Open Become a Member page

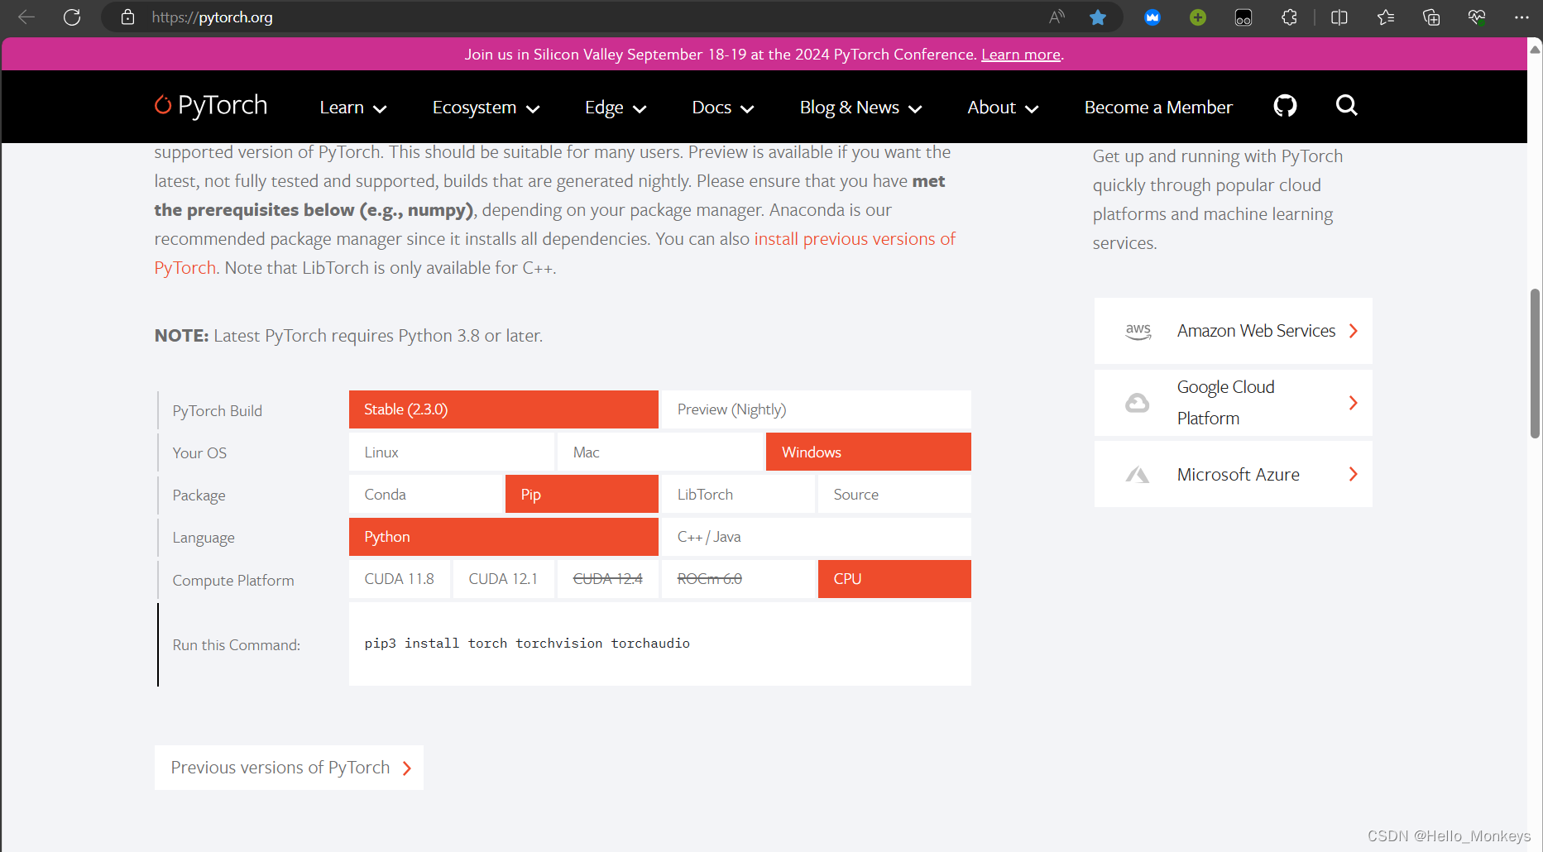(x=1158, y=108)
